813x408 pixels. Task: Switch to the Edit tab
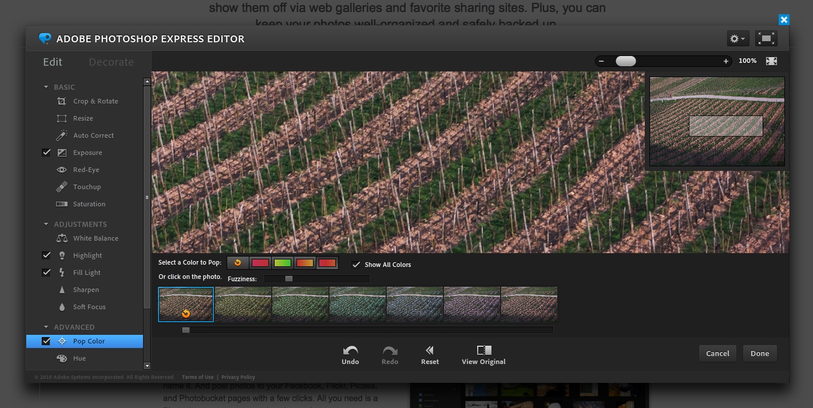coord(53,62)
